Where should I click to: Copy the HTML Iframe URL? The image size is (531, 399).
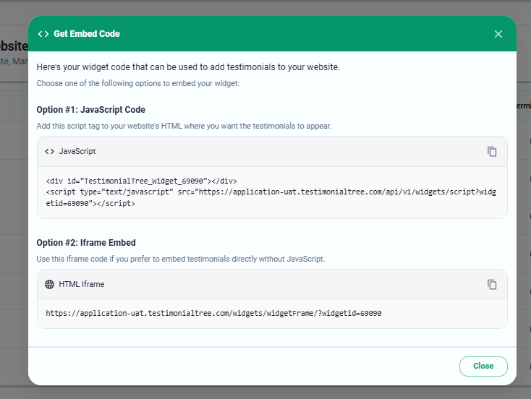(492, 285)
